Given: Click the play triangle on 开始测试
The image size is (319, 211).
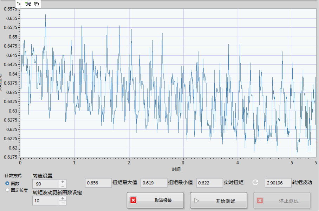Looking at the screenshot, I should pyautogui.click(x=196, y=201).
